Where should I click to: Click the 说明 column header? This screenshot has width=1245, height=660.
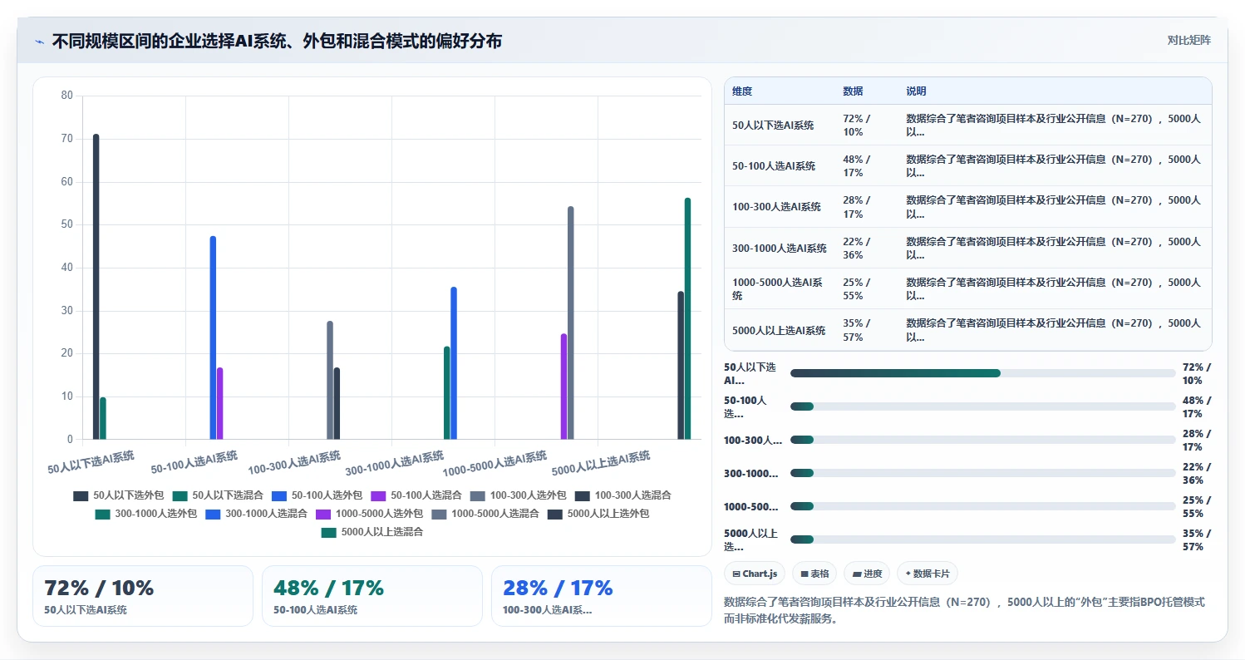pos(916,91)
